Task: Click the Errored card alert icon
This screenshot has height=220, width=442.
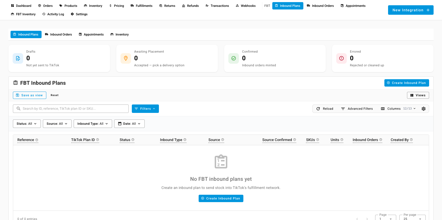Action: [341, 58]
